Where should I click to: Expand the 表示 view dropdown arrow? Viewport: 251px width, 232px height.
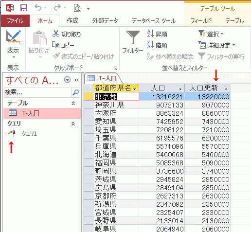click(14, 57)
